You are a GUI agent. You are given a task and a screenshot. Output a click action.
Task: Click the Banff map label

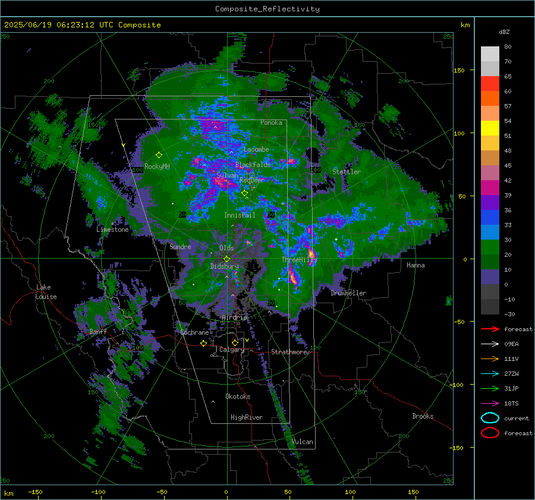click(x=98, y=332)
